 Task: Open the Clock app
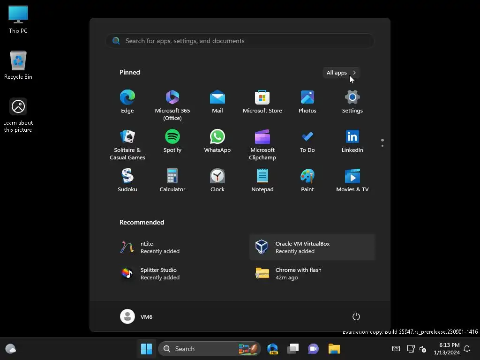(217, 180)
